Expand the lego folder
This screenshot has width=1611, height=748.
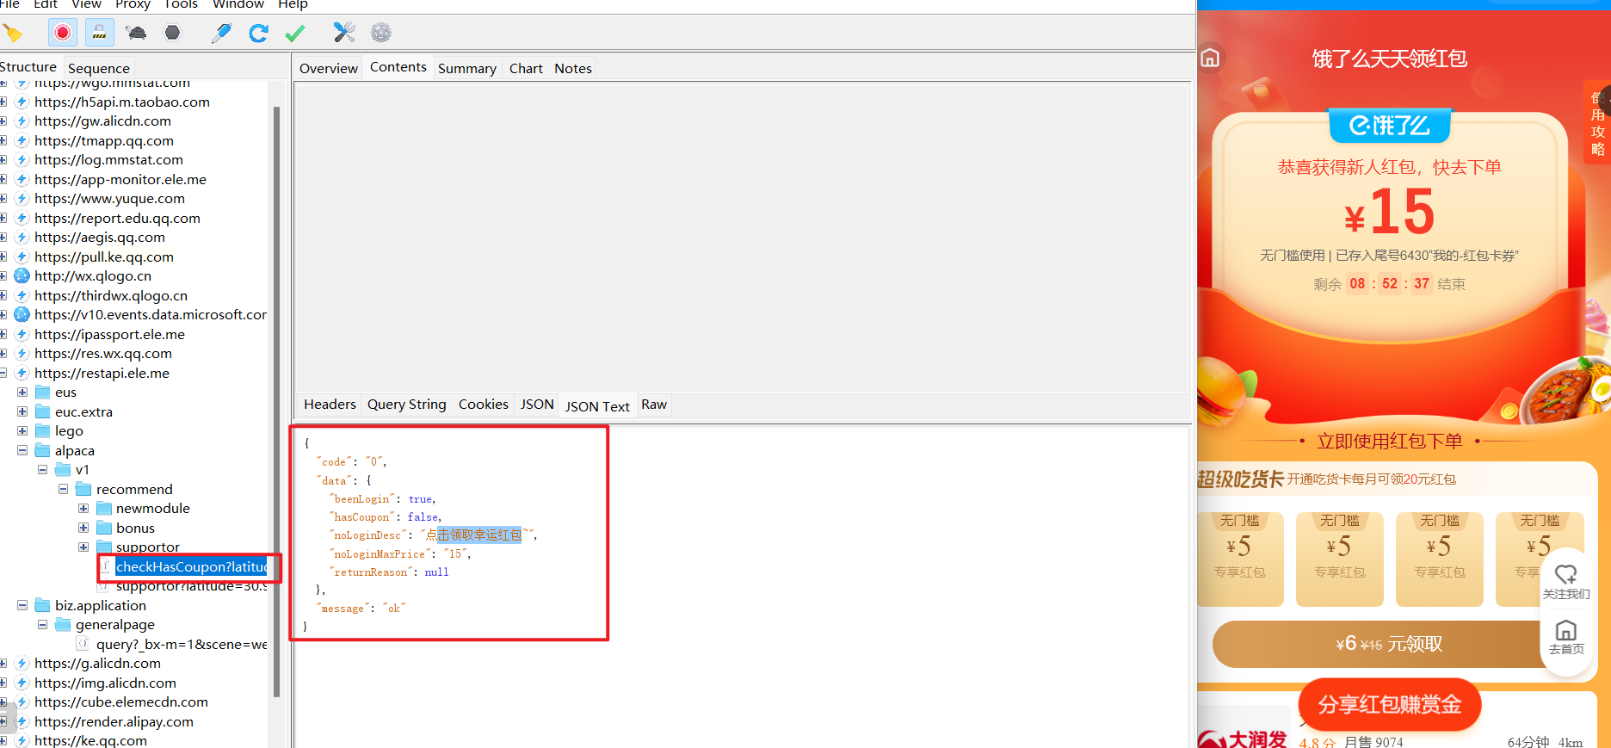(22, 431)
